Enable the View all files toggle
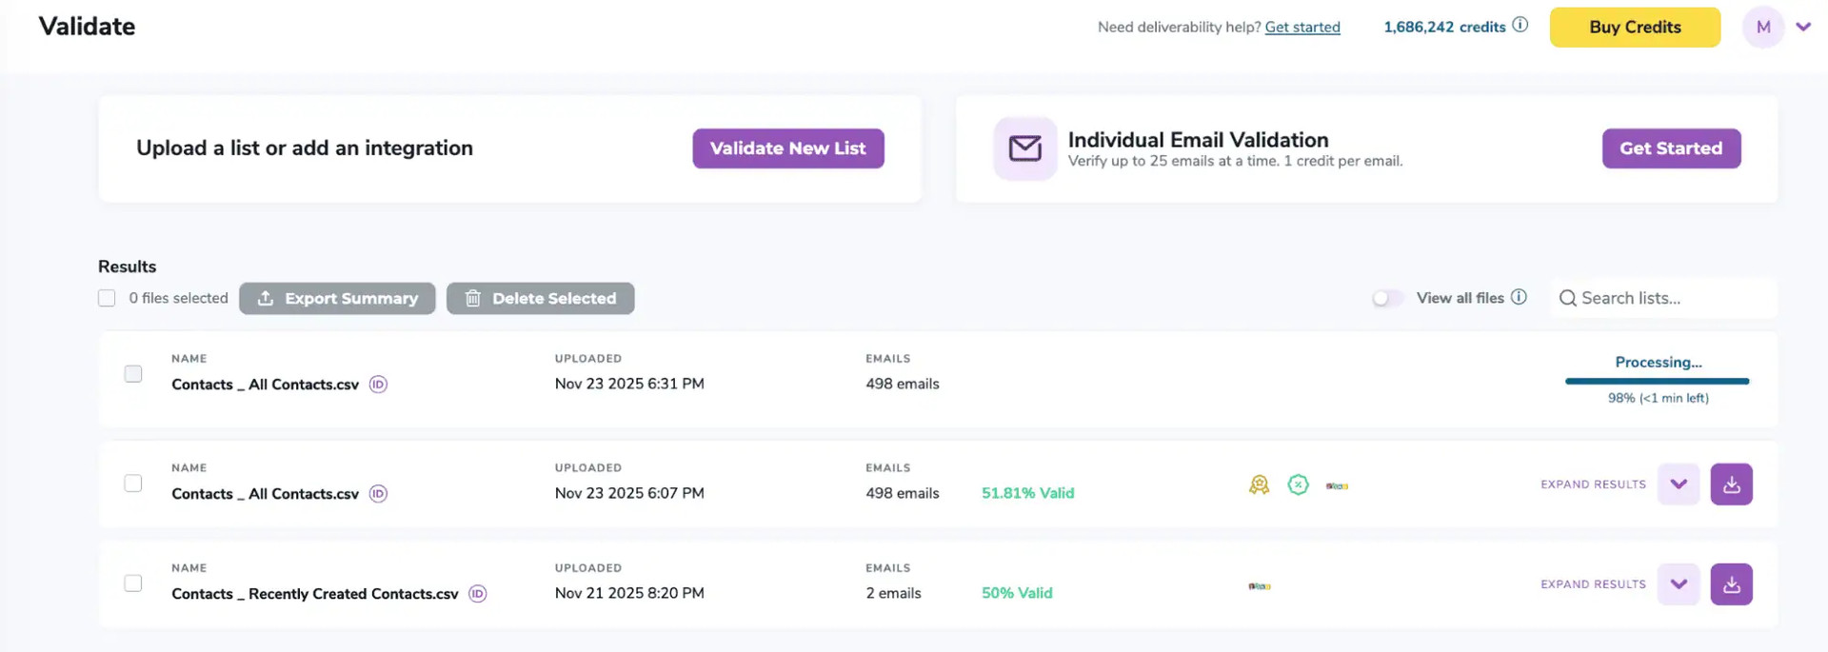The image size is (1828, 652). click(x=1387, y=298)
